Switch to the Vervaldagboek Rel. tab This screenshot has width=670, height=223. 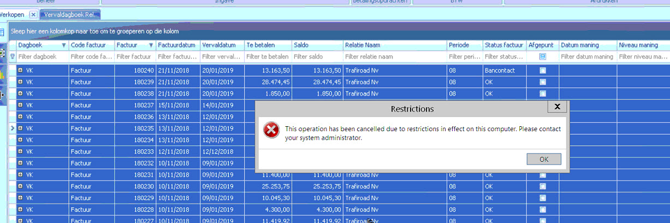point(70,14)
